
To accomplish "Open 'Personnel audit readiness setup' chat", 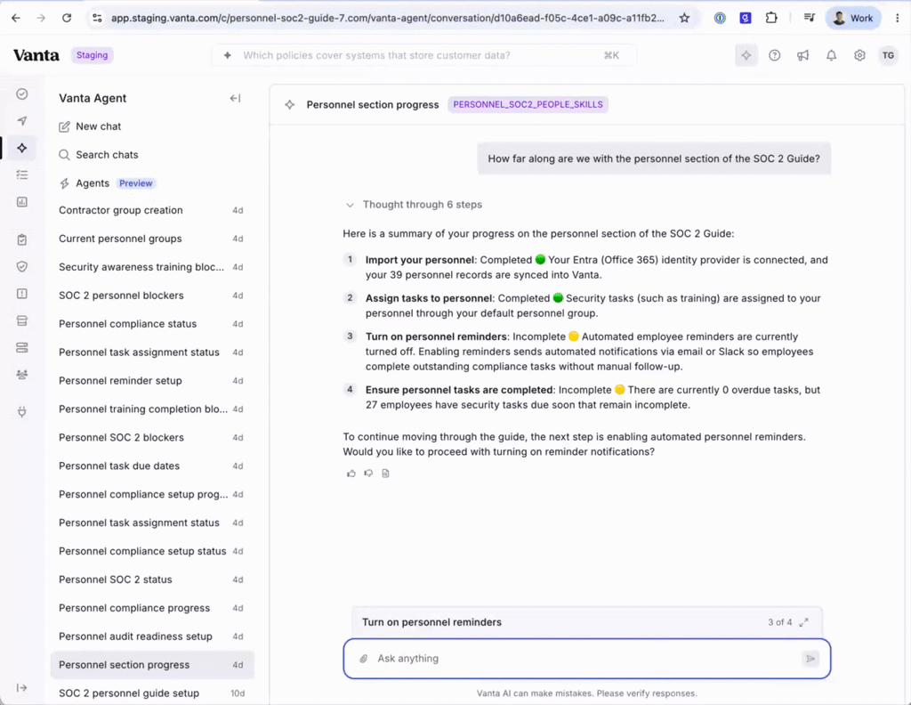I will 151,636.
